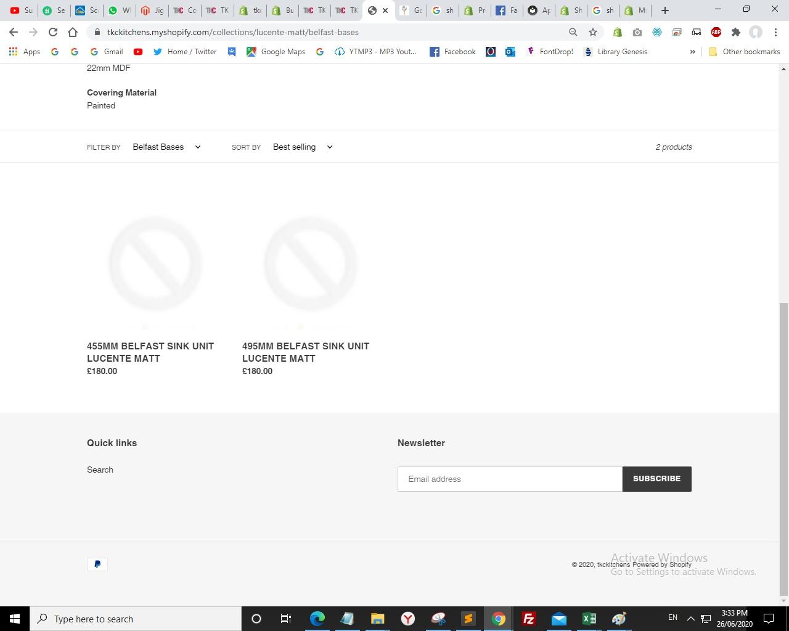Open the Extensions puzzle piece icon
This screenshot has height=631, width=789.
(735, 32)
